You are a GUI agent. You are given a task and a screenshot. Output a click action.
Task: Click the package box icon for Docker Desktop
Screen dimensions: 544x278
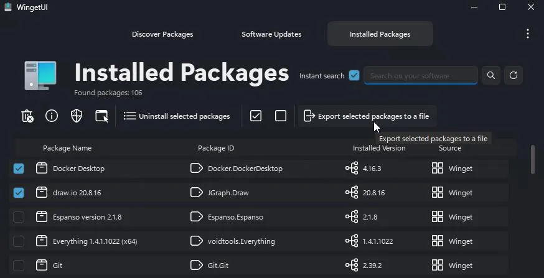click(42, 169)
